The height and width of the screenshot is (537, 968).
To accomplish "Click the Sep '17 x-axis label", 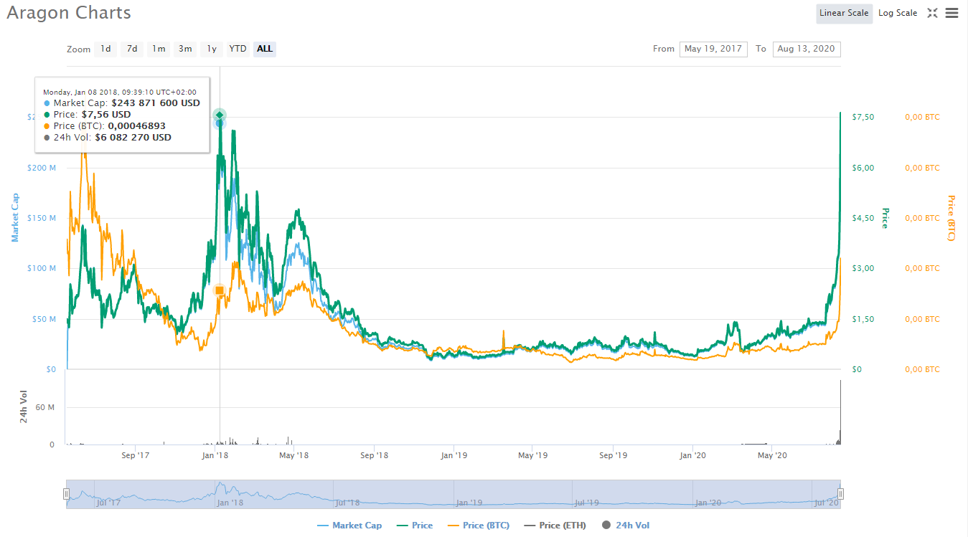I will (136, 455).
